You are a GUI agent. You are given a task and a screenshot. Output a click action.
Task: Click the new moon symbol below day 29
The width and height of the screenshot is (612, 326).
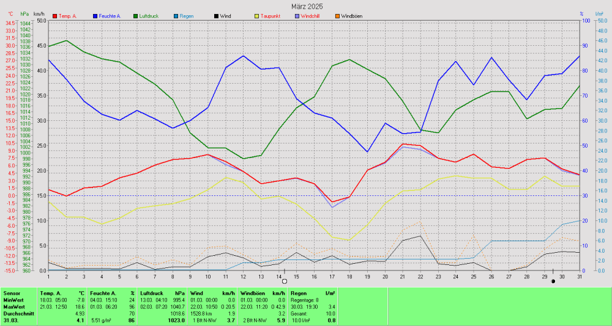pyautogui.click(x=553, y=281)
